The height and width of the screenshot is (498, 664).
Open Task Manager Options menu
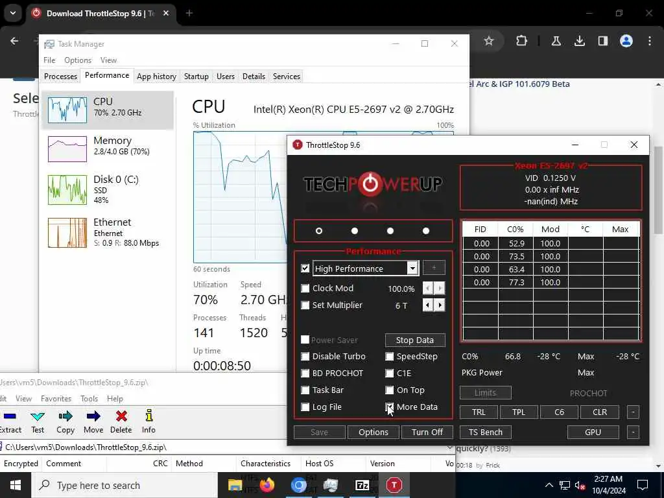(78, 60)
